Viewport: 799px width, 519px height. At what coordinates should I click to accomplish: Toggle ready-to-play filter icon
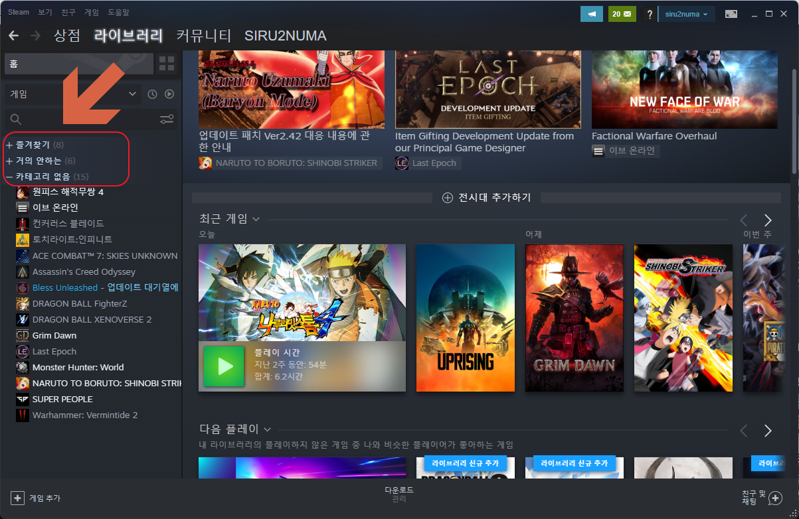pyautogui.click(x=169, y=94)
